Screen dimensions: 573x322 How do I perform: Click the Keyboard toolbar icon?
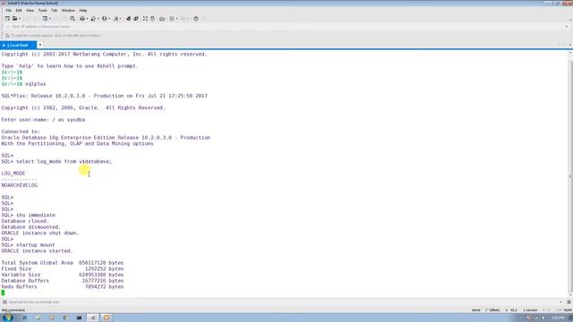(162, 18)
